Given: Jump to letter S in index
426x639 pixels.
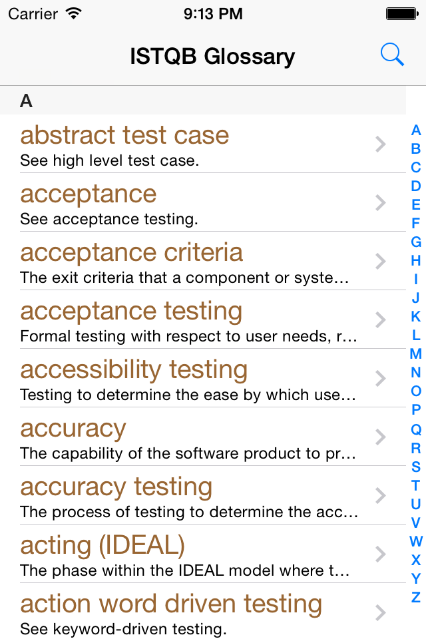Looking at the screenshot, I should click(415, 467).
